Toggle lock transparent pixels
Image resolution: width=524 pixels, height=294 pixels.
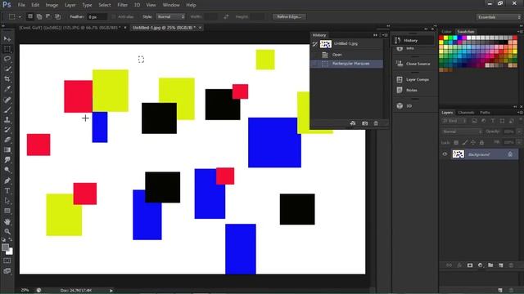point(456,142)
